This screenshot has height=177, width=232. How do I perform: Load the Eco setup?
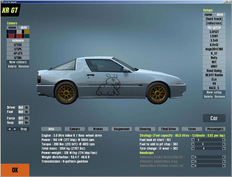214,79
